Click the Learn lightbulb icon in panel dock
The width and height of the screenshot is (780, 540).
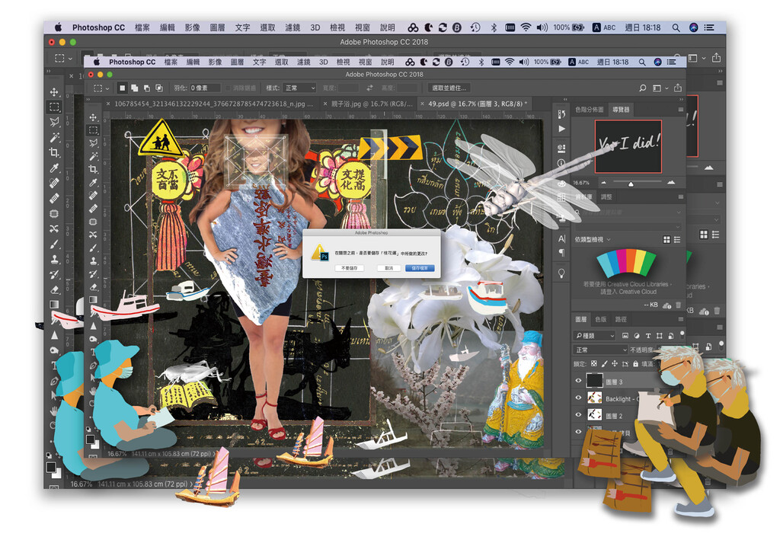(x=562, y=272)
